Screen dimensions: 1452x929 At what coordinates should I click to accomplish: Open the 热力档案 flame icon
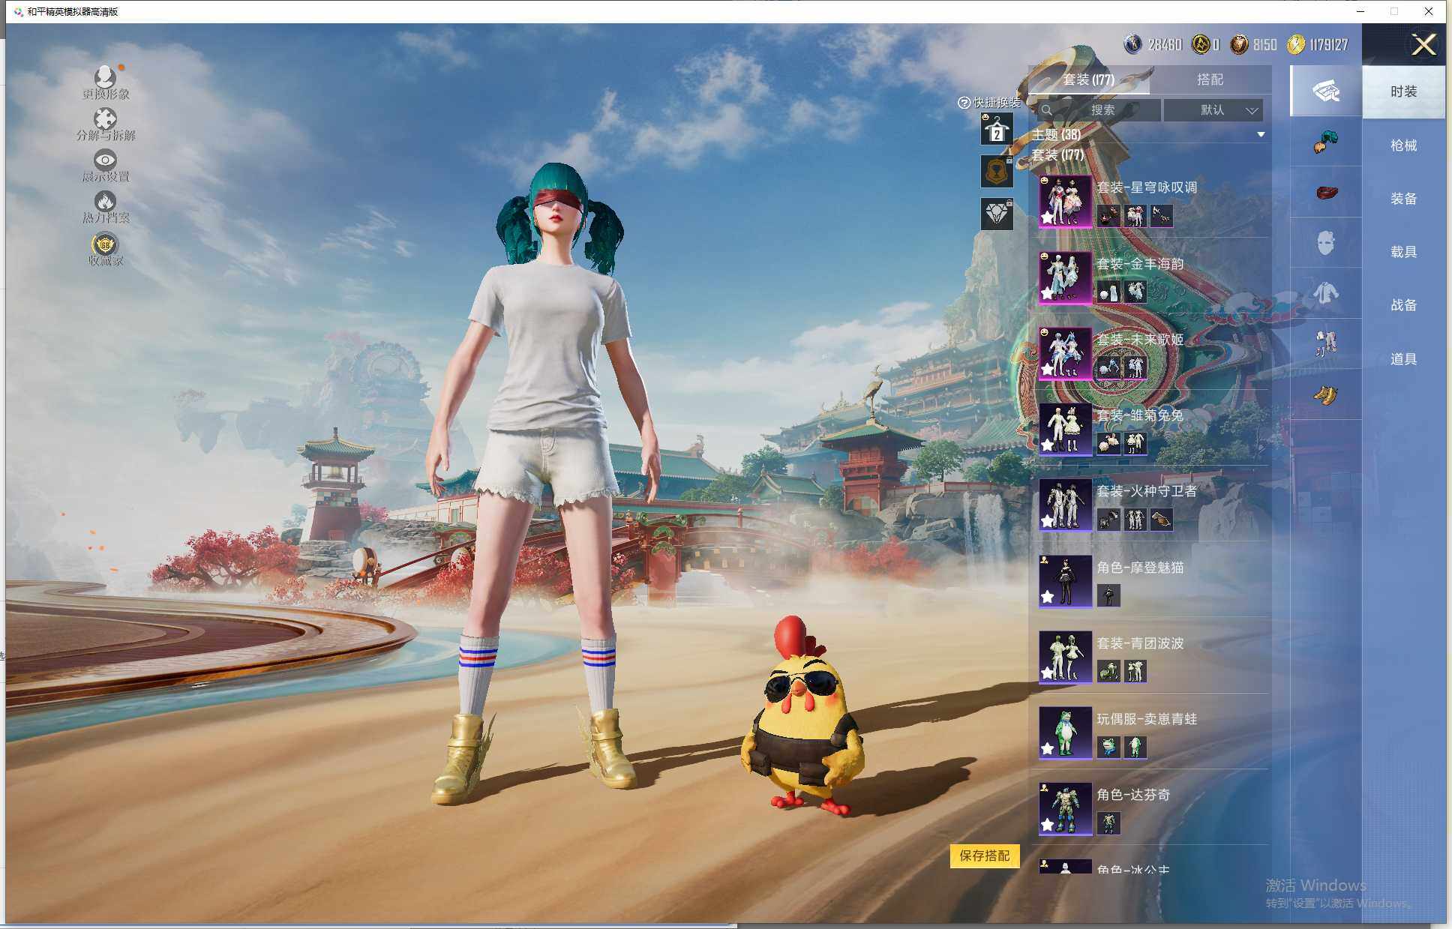pos(105,202)
